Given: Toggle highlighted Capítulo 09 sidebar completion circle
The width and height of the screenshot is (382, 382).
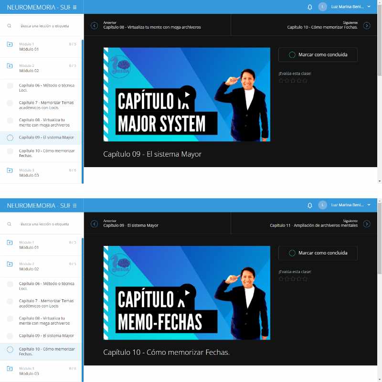Looking at the screenshot, I should coord(10,138).
